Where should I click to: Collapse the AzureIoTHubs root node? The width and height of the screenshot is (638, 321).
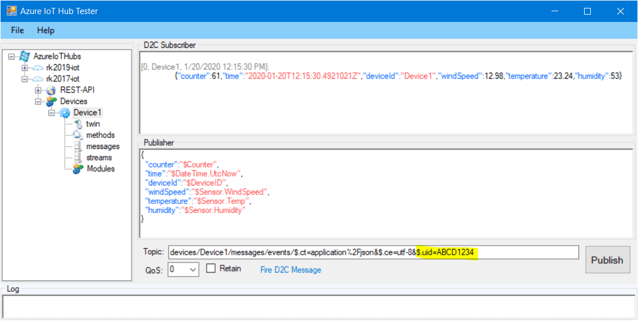pyautogui.click(x=11, y=57)
